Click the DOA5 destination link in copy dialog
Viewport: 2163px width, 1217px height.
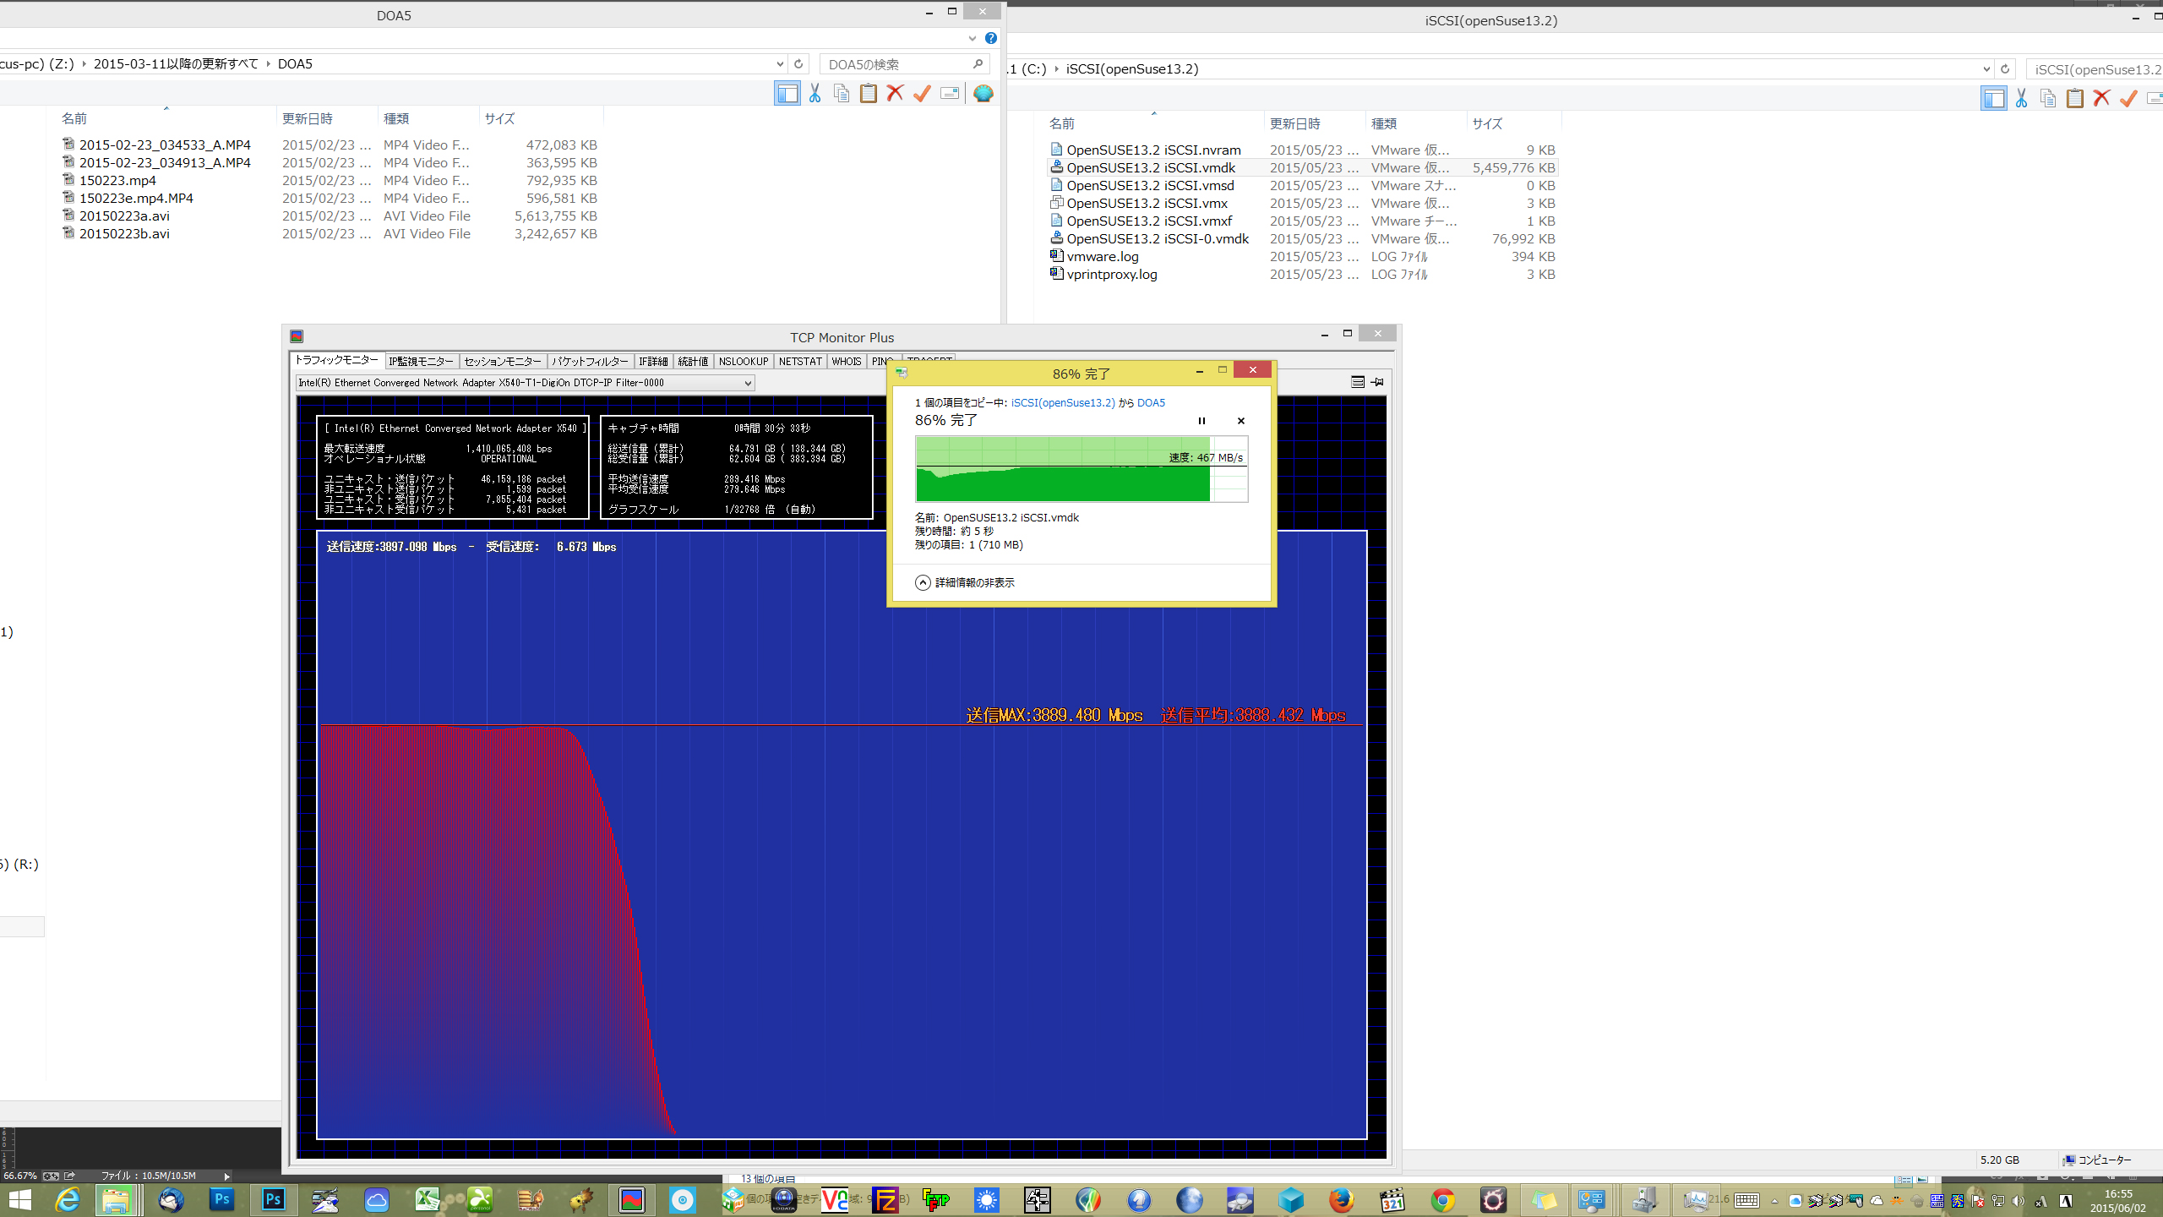point(1151,403)
